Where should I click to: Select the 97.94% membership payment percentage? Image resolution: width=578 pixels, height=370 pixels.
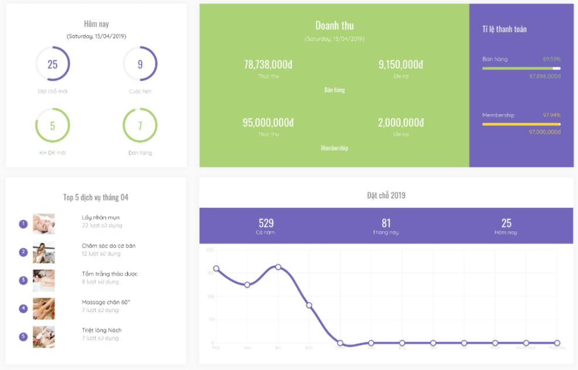click(552, 115)
